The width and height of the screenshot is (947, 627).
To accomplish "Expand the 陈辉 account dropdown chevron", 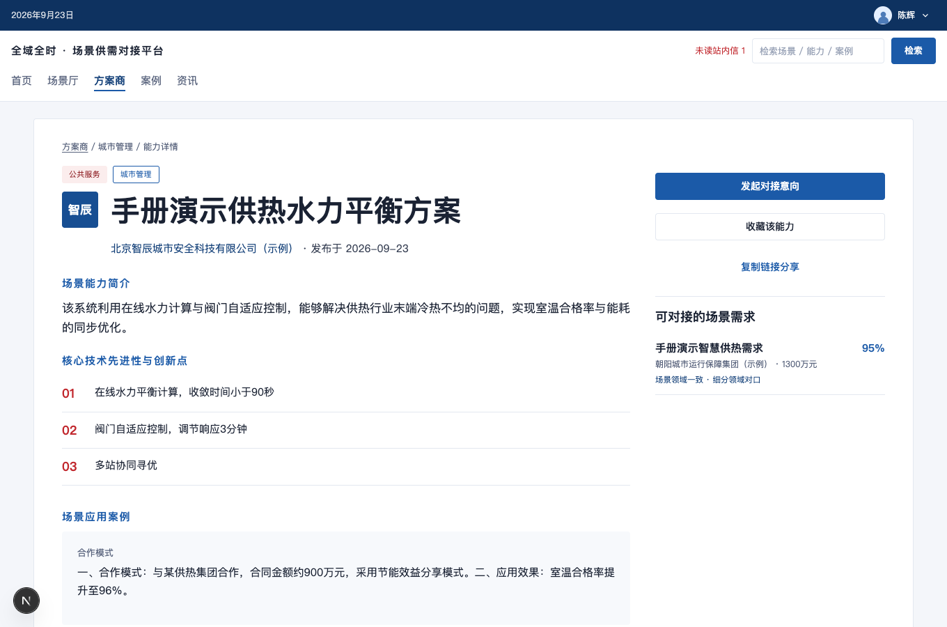I will (925, 15).
